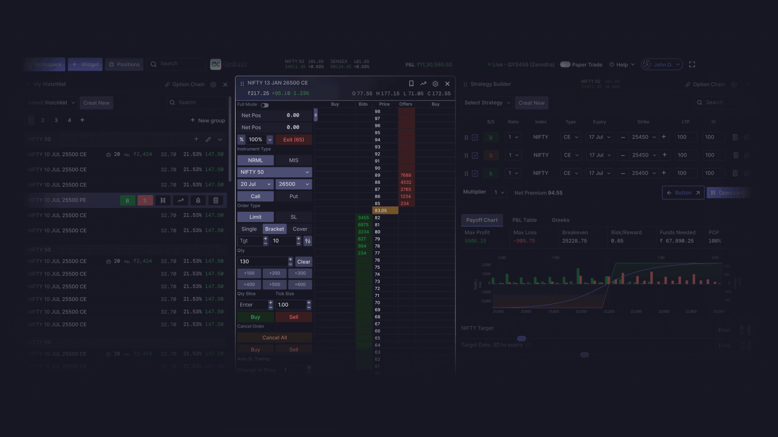Delete NIFTY 25500 PE using the trash icon
The height and width of the screenshot is (437, 778).
coord(216,200)
